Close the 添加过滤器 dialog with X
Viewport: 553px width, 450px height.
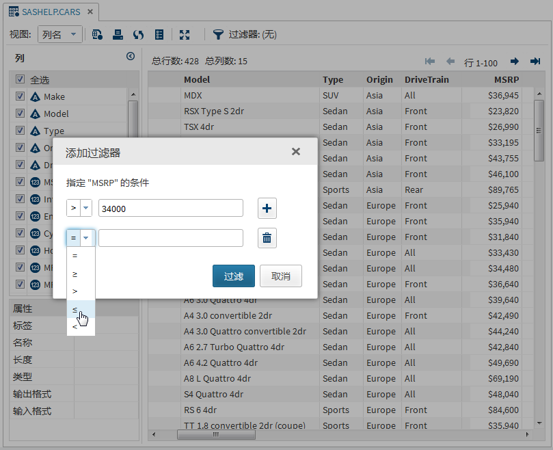(296, 152)
